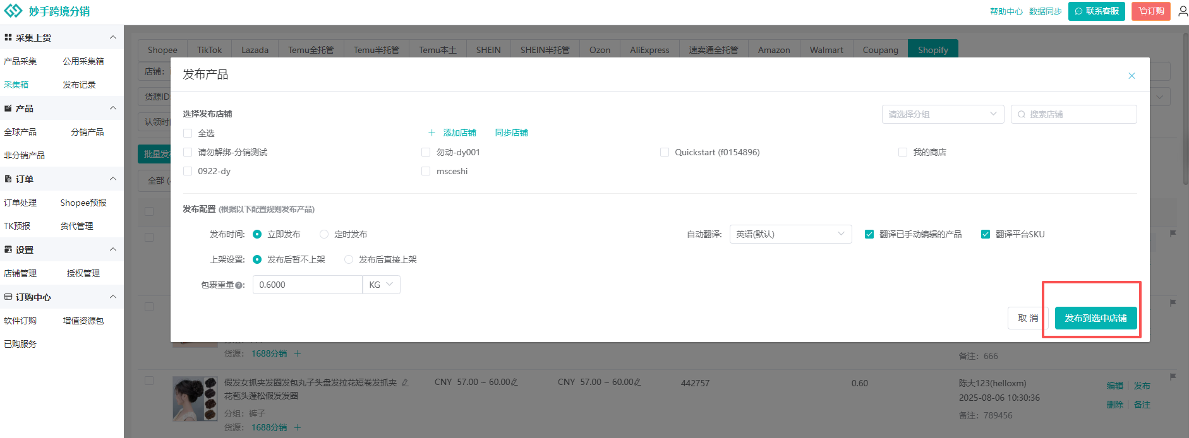Click the 同步店铺 link

point(511,133)
